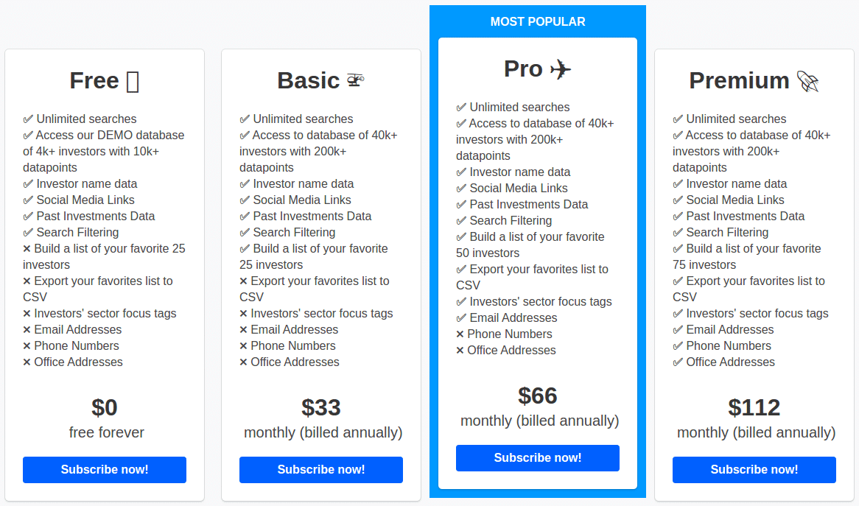Click the X mark before Email Addresses in Free
The height and width of the screenshot is (506, 859).
[x=27, y=330]
